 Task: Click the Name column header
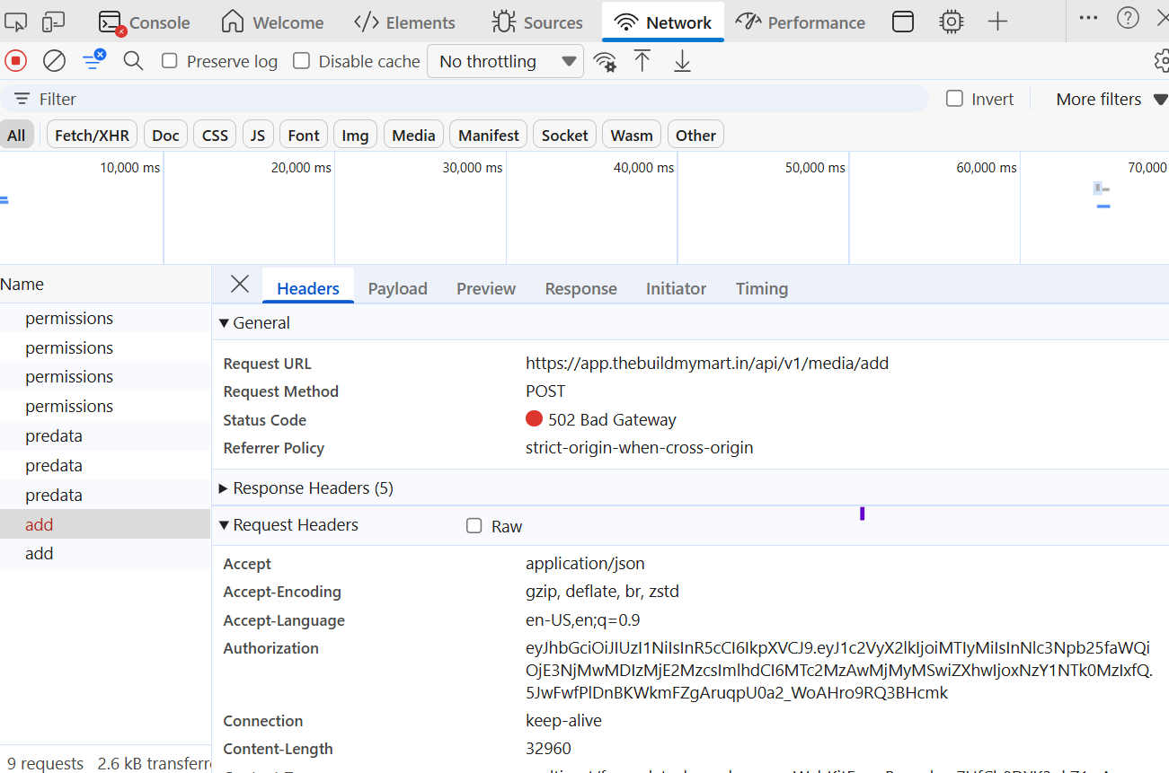coord(105,284)
